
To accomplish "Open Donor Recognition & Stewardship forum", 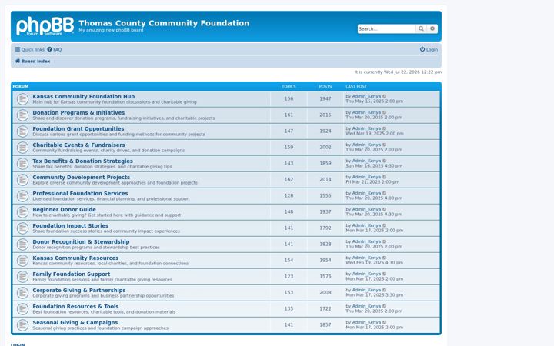I will tap(81, 242).
